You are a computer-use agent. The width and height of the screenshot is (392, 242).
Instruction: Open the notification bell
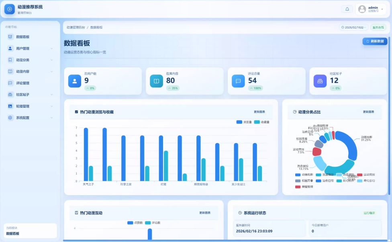[347, 9]
